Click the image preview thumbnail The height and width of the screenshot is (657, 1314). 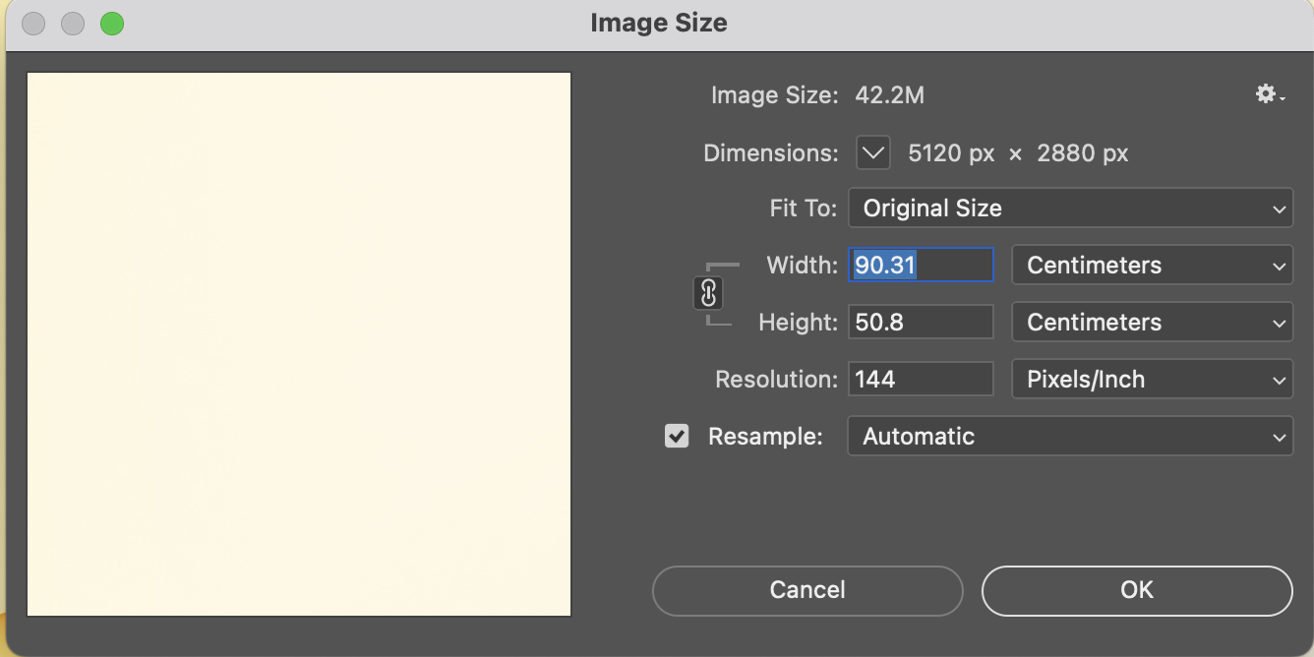[x=299, y=344]
